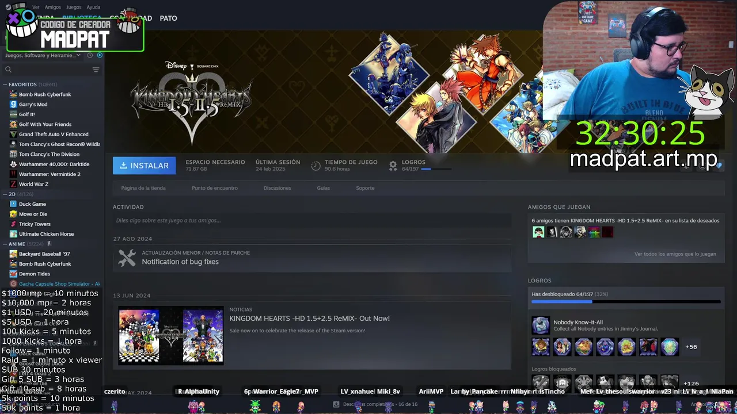
Task: Open Página de la tienda tab
Action: pyautogui.click(x=143, y=188)
